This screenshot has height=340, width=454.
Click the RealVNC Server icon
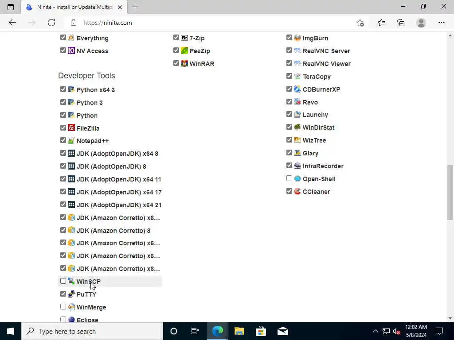click(297, 50)
